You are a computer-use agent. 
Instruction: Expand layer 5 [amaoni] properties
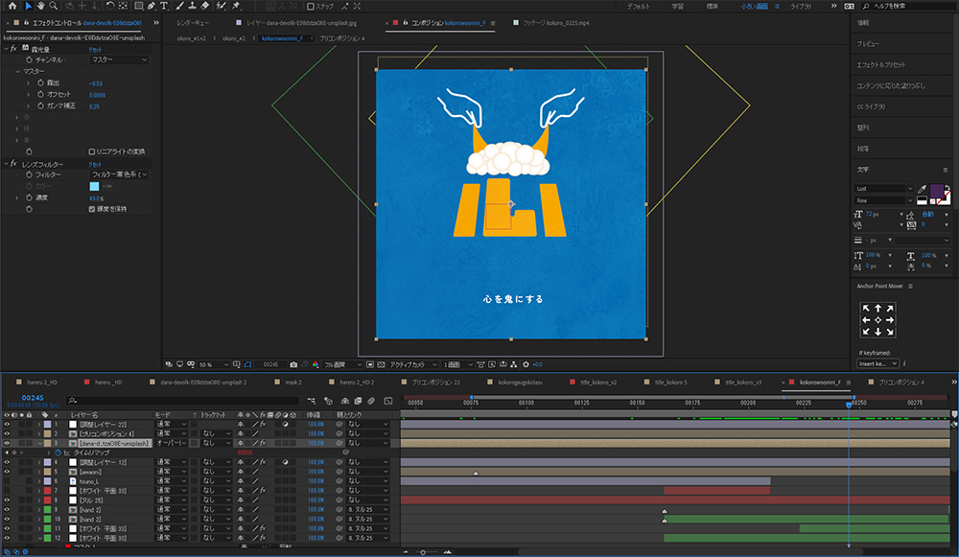[x=38, y=472]
